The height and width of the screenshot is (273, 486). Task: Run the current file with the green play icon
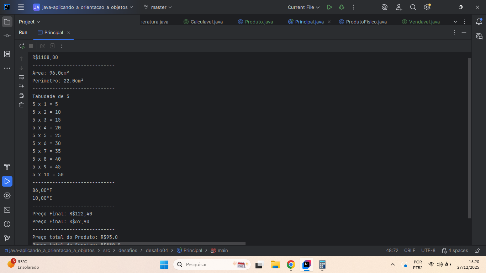(x=329, y=7)
